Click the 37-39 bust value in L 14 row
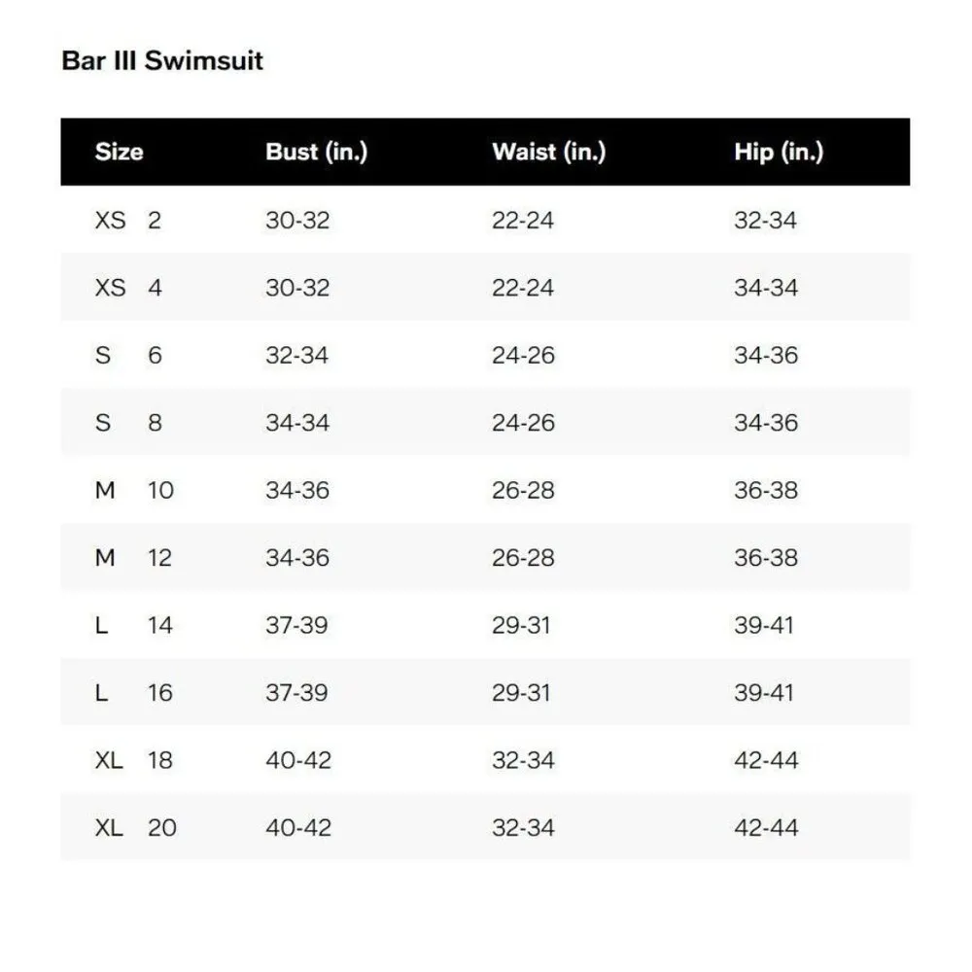The image size is (972, 972). [x=296, y=625]
